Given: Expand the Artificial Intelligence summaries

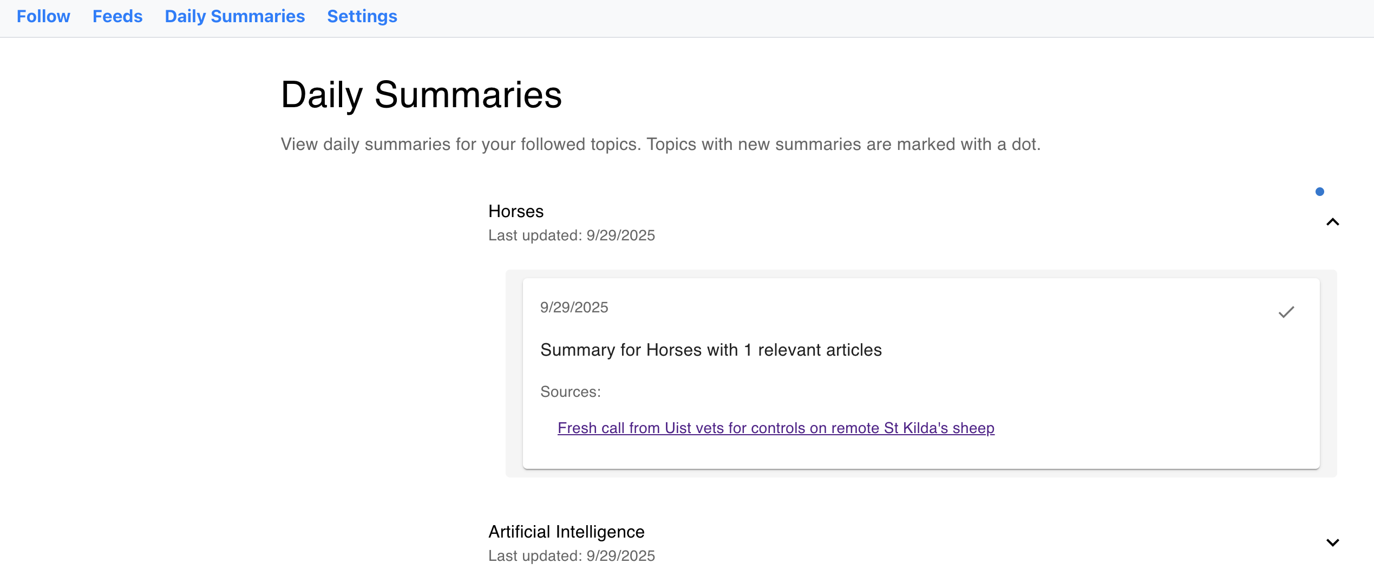Looking at the screenshot, I should (x=1332, y=542).
